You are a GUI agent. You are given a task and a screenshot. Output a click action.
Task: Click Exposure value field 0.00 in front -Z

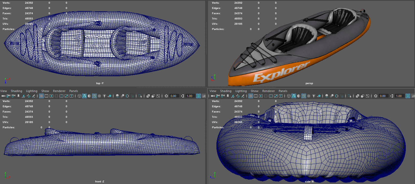[174, 96]
